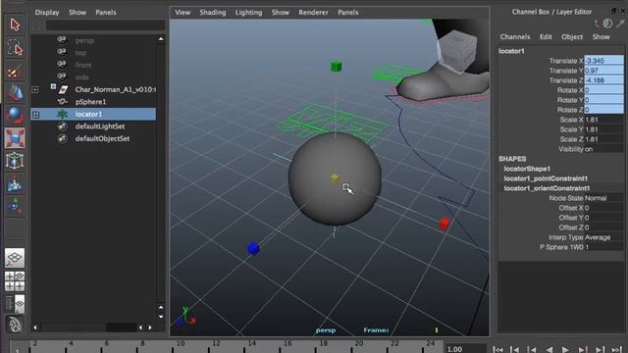Click outliner scroll down arrow
The width and height of the screenshot is (628, 353).
click(x=161, y=317)
